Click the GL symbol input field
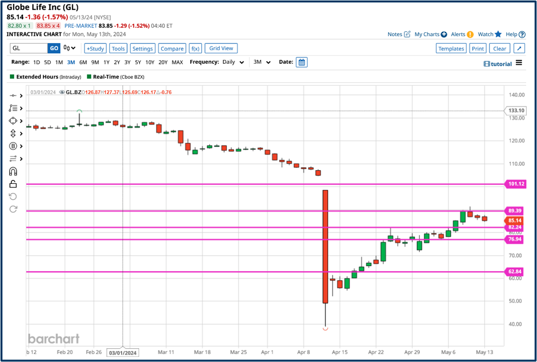Image resolution: width=537 pixels, height=362 pixels. (x=29, y=48)
